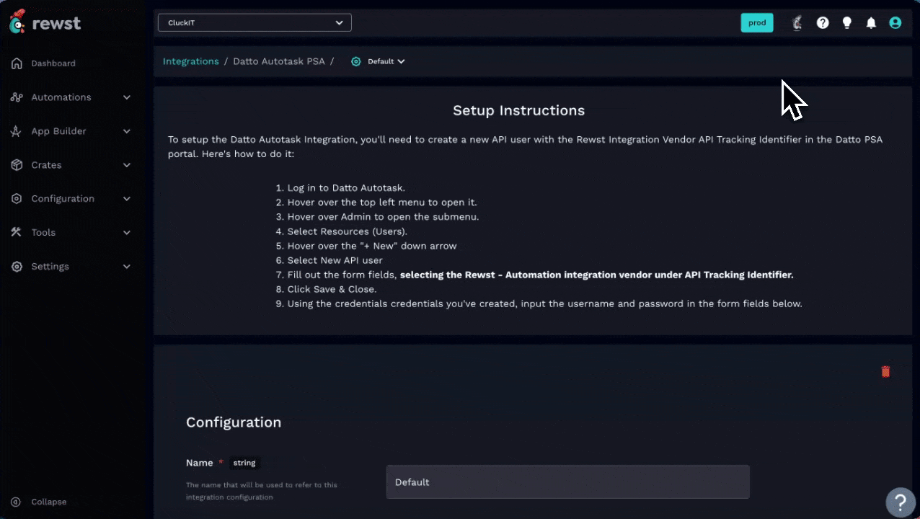Expand the App Builder chevron
This screenshot has height=519, width=920.
pos(127,131)
